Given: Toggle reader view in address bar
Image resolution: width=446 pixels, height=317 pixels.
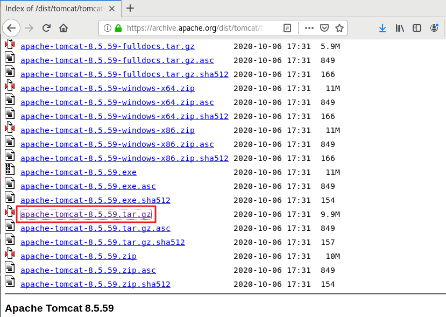Looking at the screenshot, I should [x=287, y=28].
